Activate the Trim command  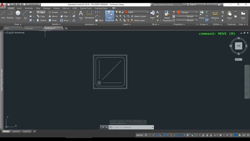tap(64, 12)
